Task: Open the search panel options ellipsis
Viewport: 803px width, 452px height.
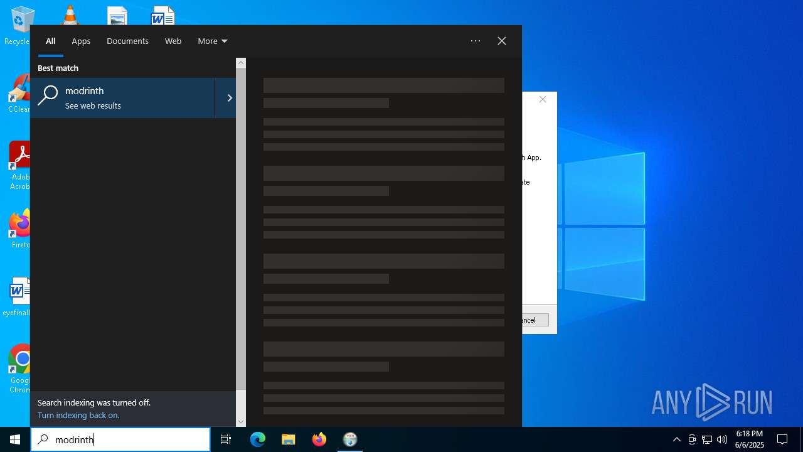Action: [x=476, y=41]
